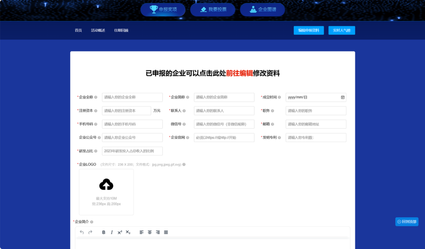Click the 回到顶部 back-to-top control
Viewport: 425px width, 249px height.
click(x=407, y=221)
